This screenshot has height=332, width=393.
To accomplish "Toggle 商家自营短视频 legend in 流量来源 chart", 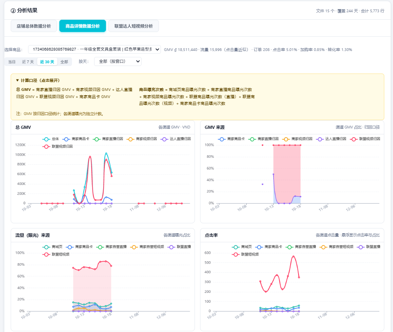I will tap(147, 247).
